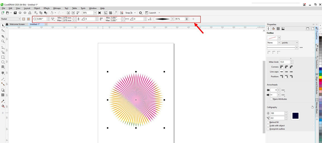Choose the Color Eyedropper tool
This screenshot has width=322, height=143.
3,101
